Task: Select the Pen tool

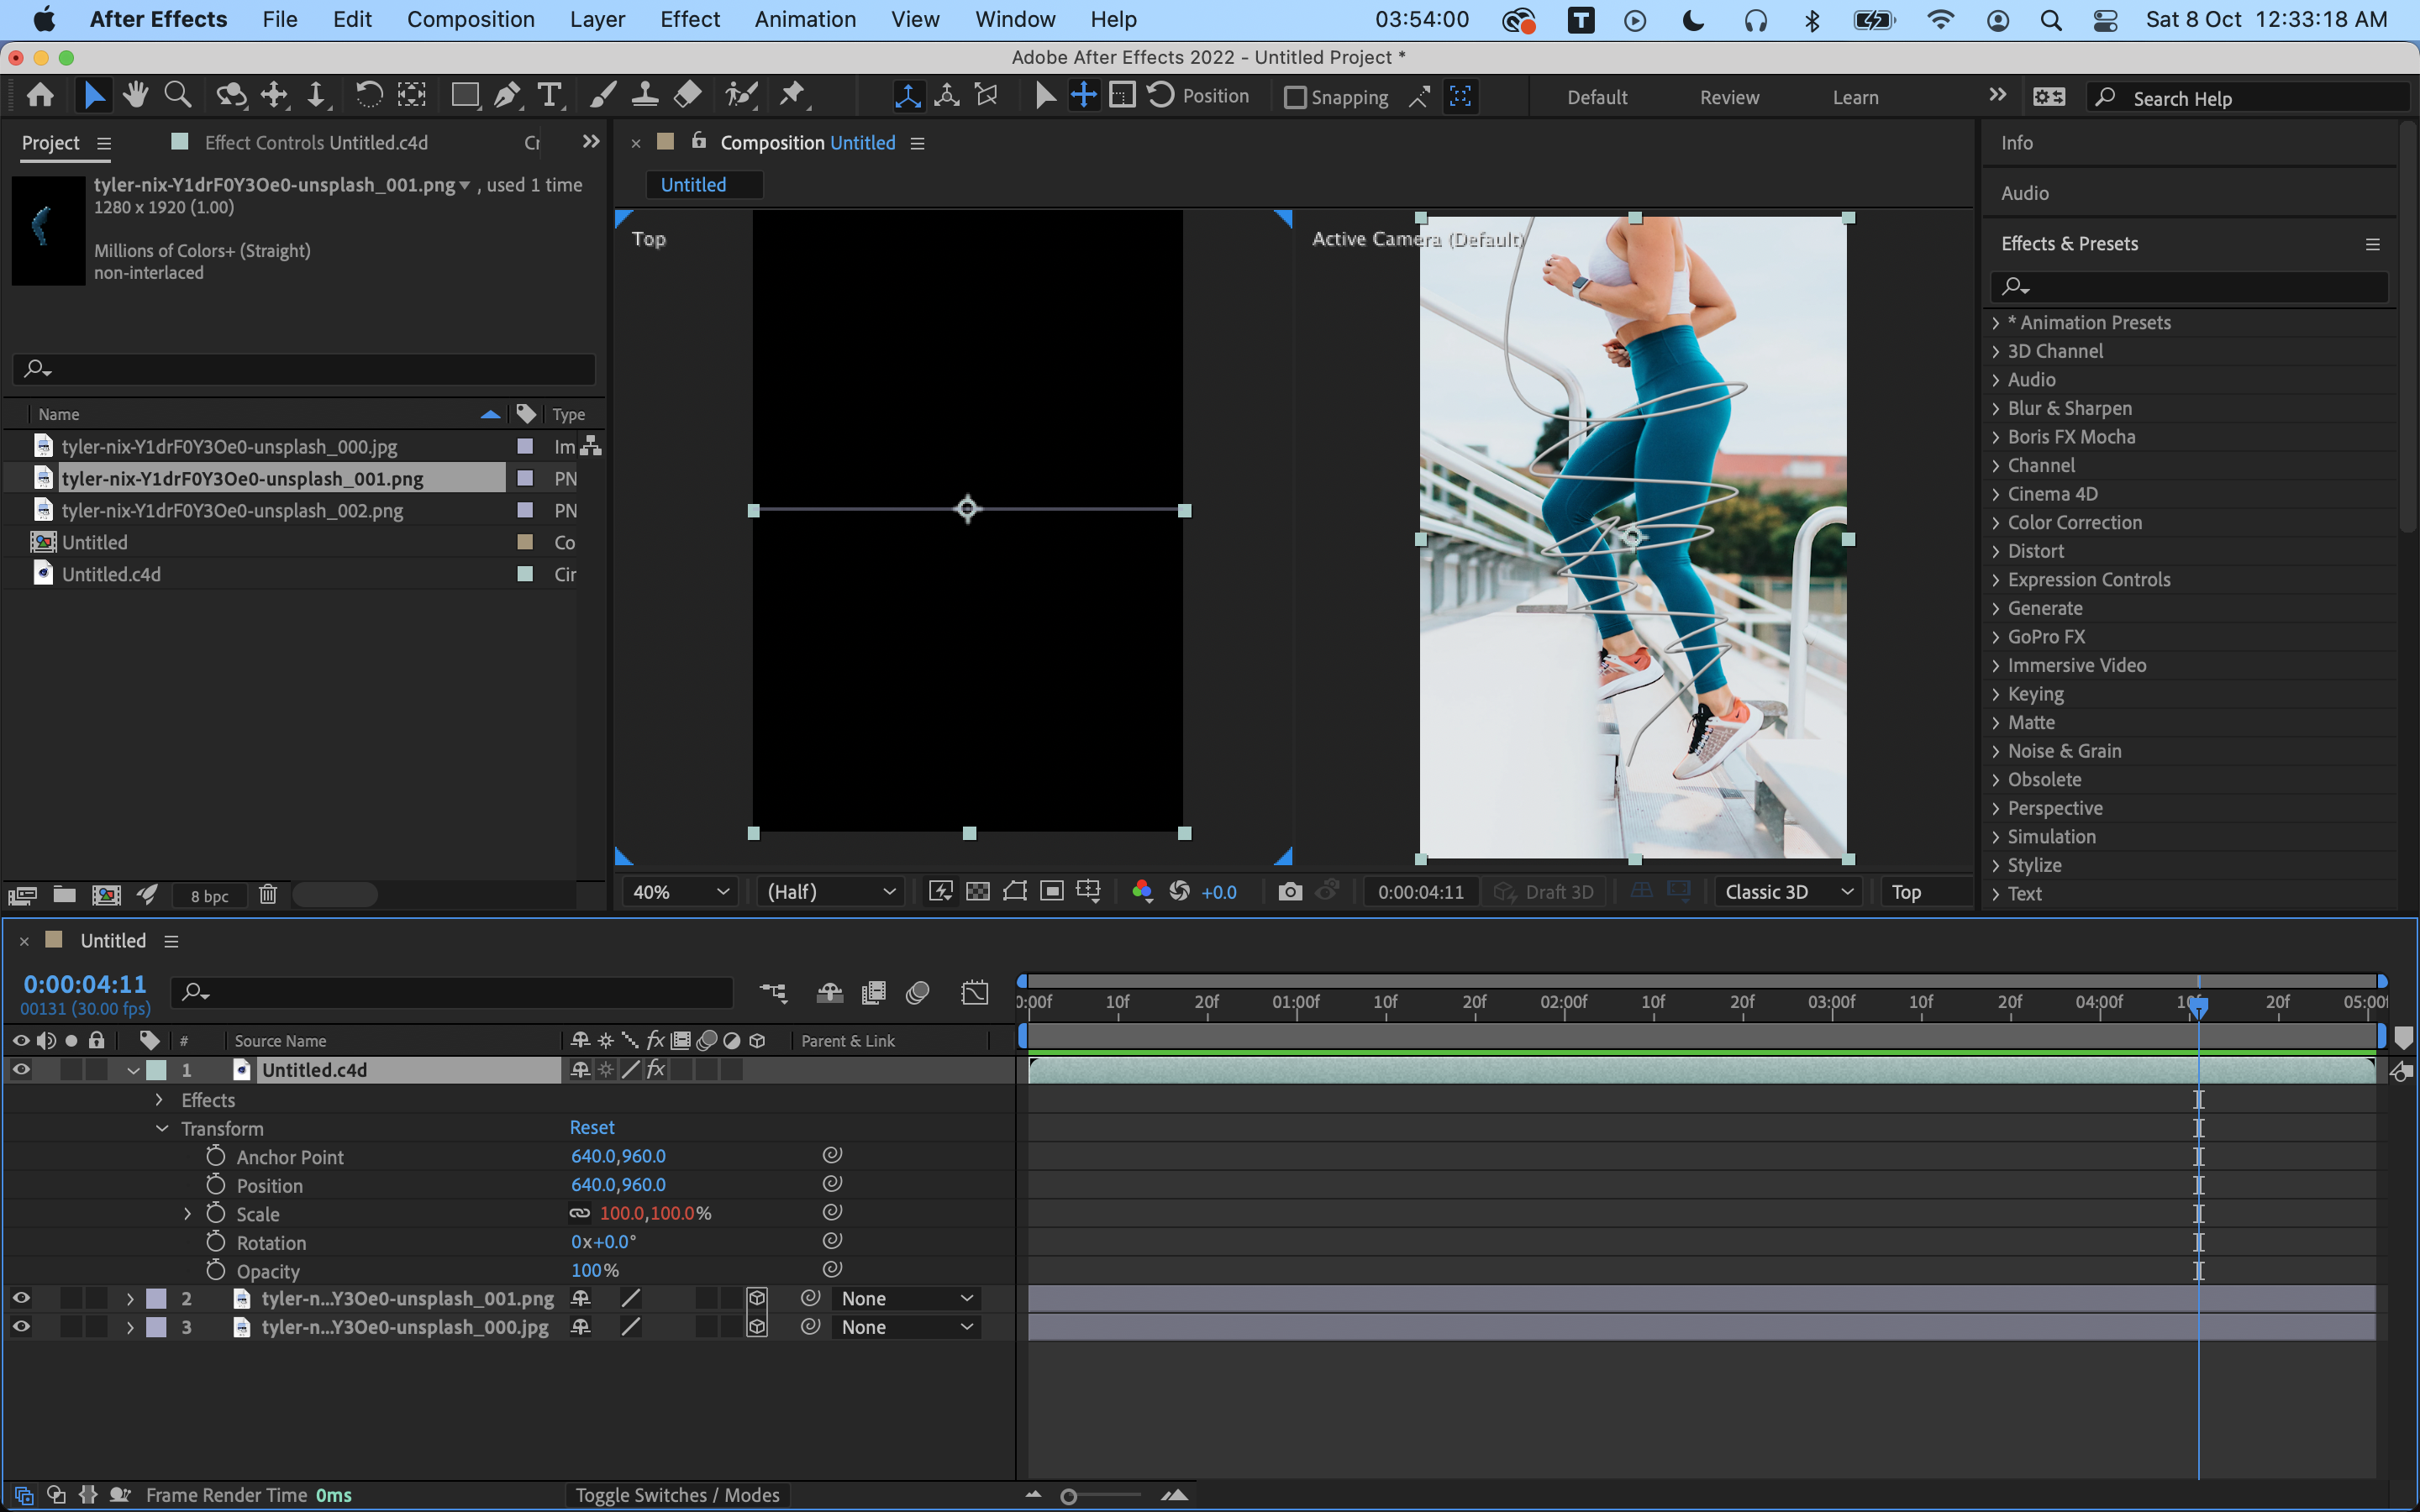Action: click(507, 95)
